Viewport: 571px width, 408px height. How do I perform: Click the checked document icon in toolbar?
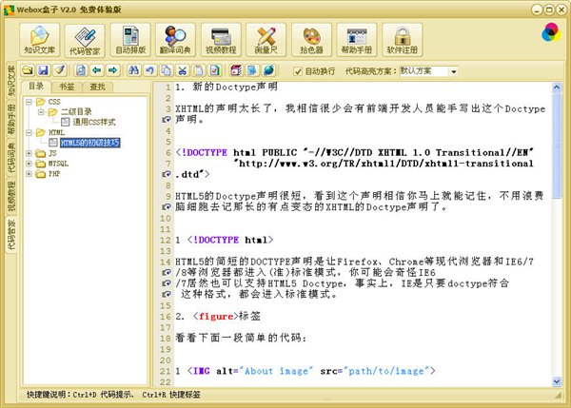[215, 70]
